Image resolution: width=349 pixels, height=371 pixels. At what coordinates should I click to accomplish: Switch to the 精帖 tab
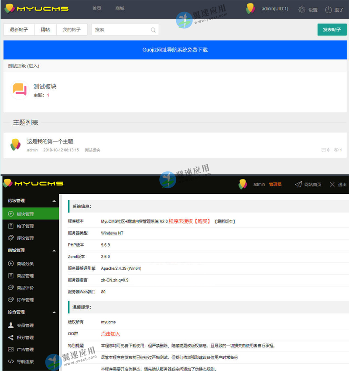point(45,30)
